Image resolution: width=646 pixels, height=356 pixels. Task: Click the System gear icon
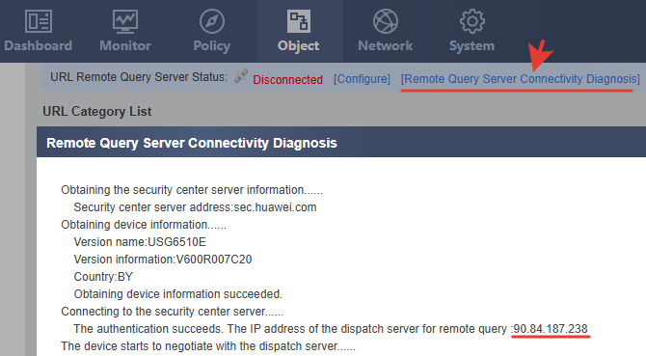pos(472,21)
